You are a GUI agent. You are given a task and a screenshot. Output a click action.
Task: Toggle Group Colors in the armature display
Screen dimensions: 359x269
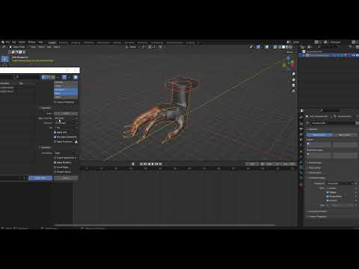[x=328, y=197]
